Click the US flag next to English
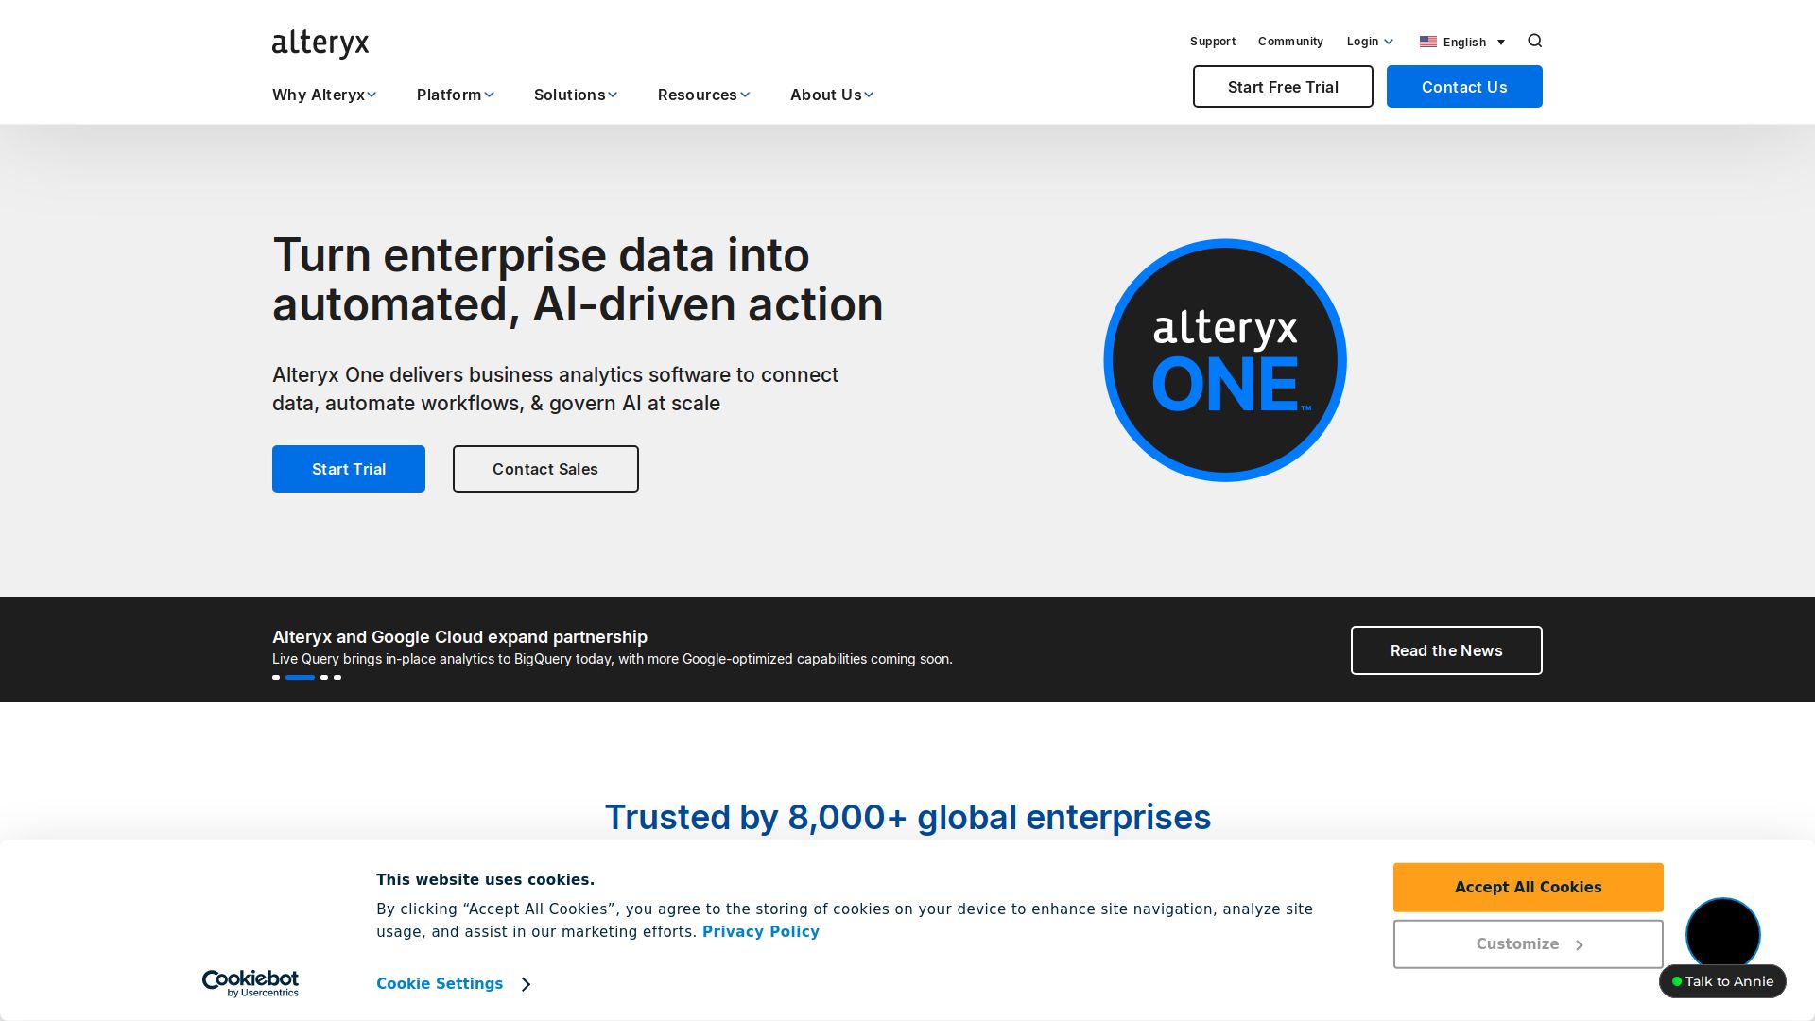Viewport: 1815px width, 1021px height. [1427, 42]
